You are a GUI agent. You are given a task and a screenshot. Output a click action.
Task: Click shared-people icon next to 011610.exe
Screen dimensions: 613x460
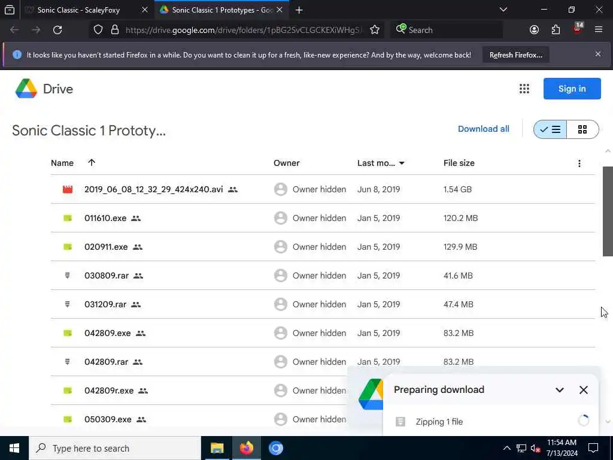(136, 218)
